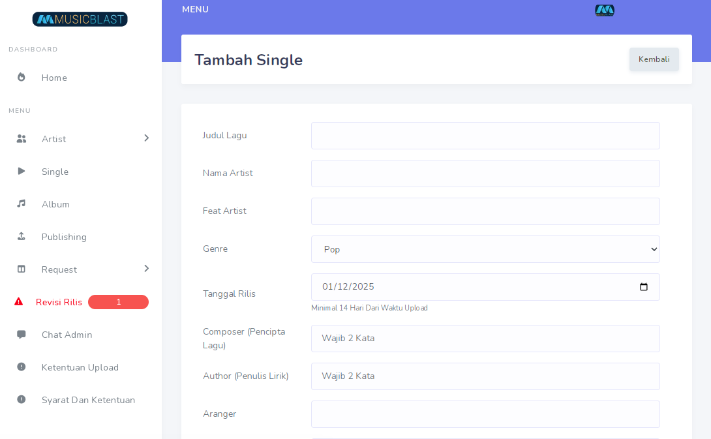
Task: Click the MusicBlast avatar in top bar
Action: (605, 10)
